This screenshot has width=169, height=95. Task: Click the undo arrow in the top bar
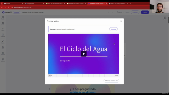(109, 12)
